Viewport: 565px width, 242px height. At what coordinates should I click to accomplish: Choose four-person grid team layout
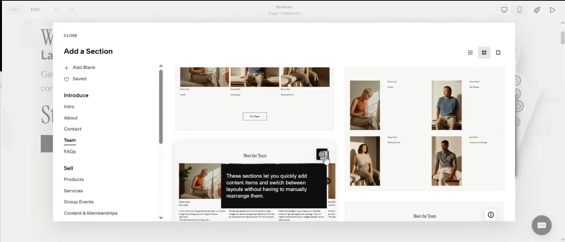[x=425, y=129]
